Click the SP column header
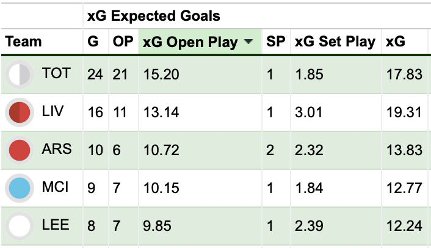Image resolution: width=431 pixels, height=248 pixels. (276, 42)
